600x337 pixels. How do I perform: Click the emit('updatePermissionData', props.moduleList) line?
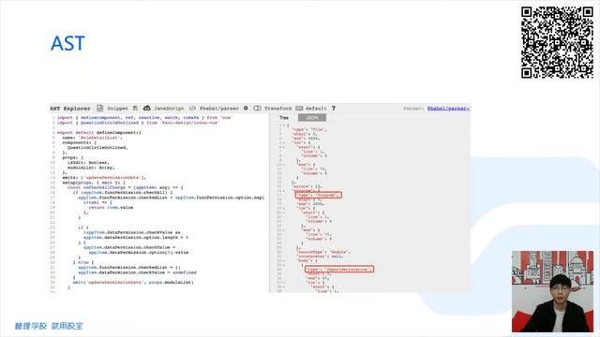(x=133, y=283)
